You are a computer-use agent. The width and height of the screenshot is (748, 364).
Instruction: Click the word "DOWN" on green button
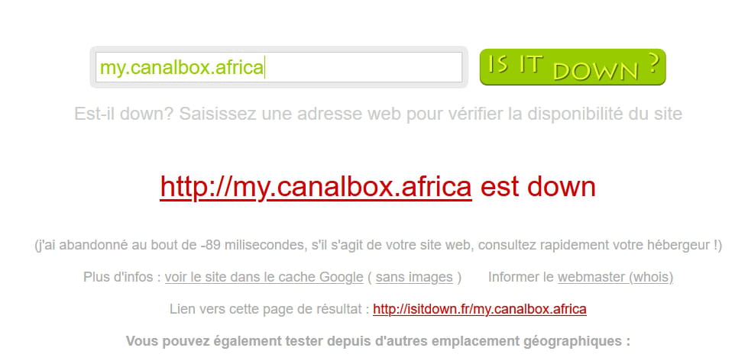coord(595,72)
